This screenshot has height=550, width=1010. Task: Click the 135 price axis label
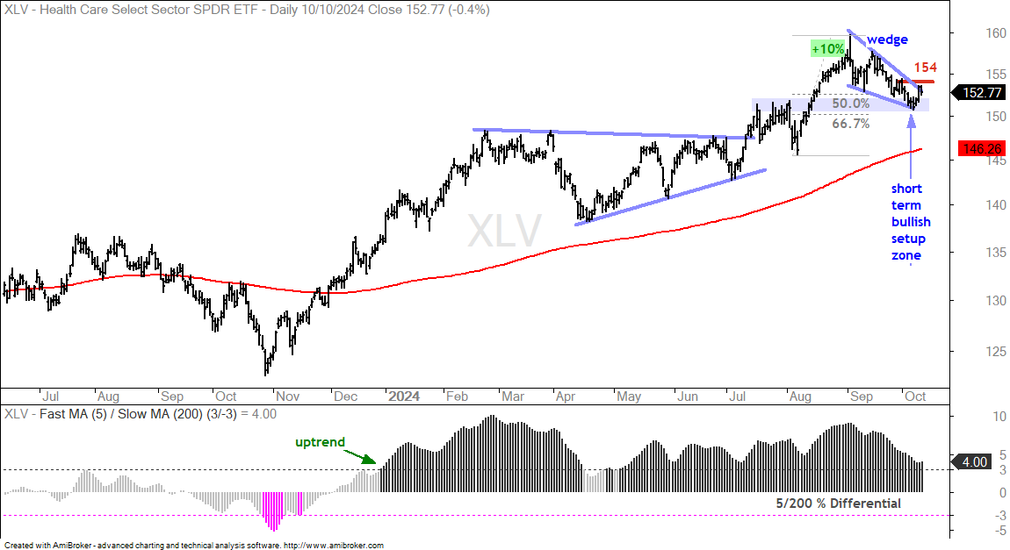(x=995, y=252)
